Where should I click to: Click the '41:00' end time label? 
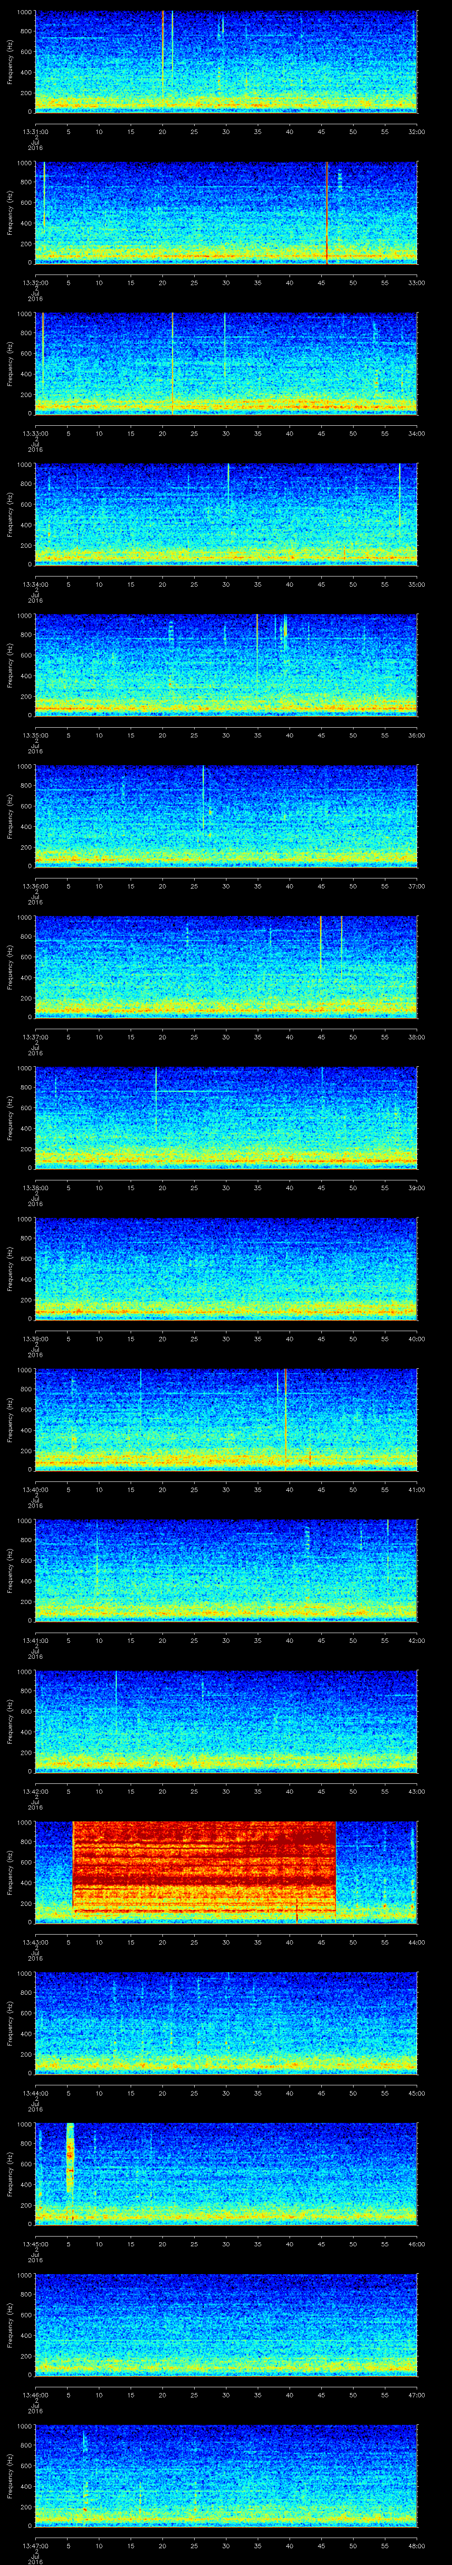[x=417, y=1489]
